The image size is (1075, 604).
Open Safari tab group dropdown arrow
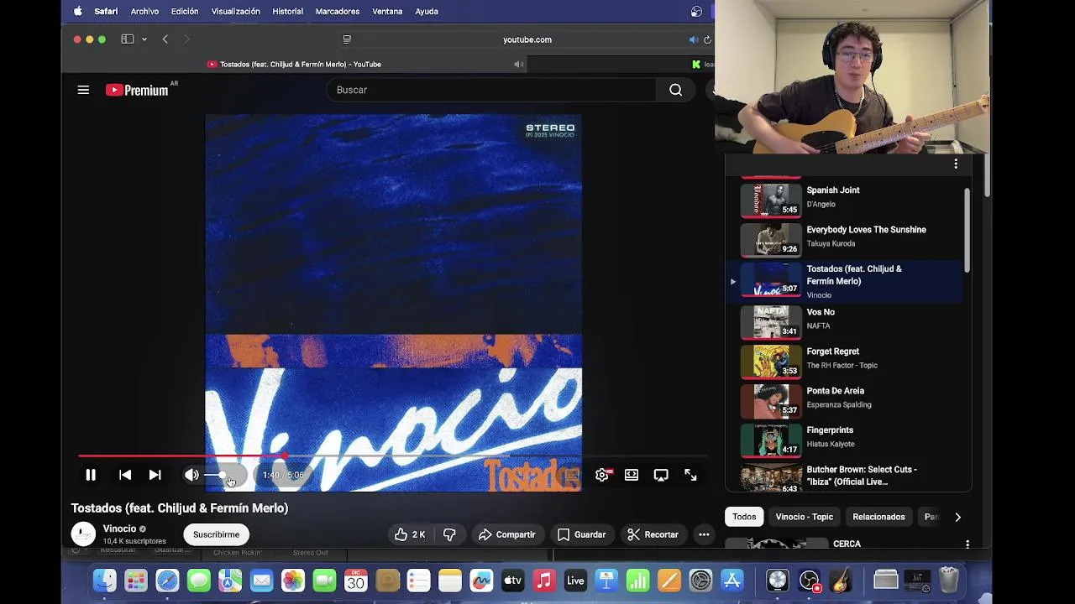point(144,39)
